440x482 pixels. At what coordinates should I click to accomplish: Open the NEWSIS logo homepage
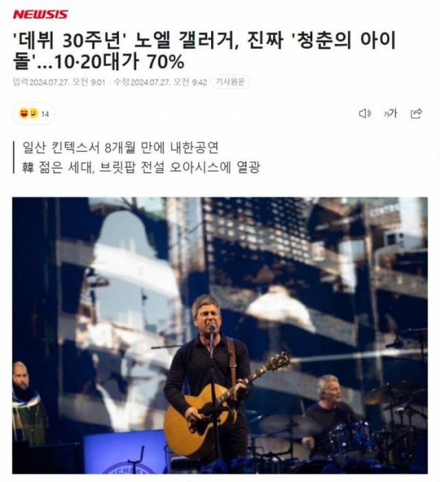tap(41, 14)
